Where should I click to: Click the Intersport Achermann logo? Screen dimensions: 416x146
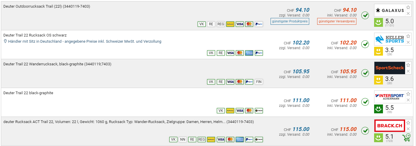click(x=389, y=97)
